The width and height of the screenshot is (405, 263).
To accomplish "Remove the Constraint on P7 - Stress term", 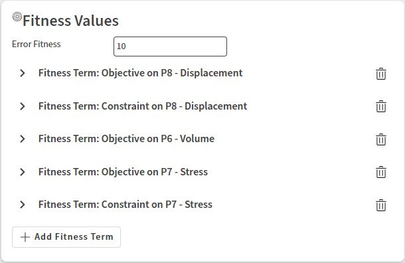I will pos(380,205).
